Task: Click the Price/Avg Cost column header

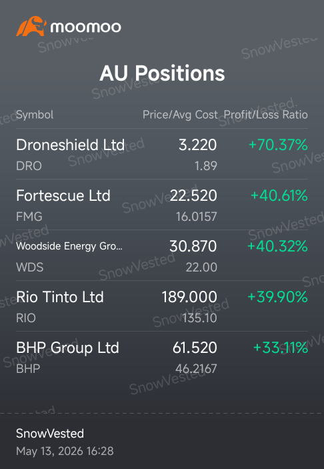Action: [180, 115]
